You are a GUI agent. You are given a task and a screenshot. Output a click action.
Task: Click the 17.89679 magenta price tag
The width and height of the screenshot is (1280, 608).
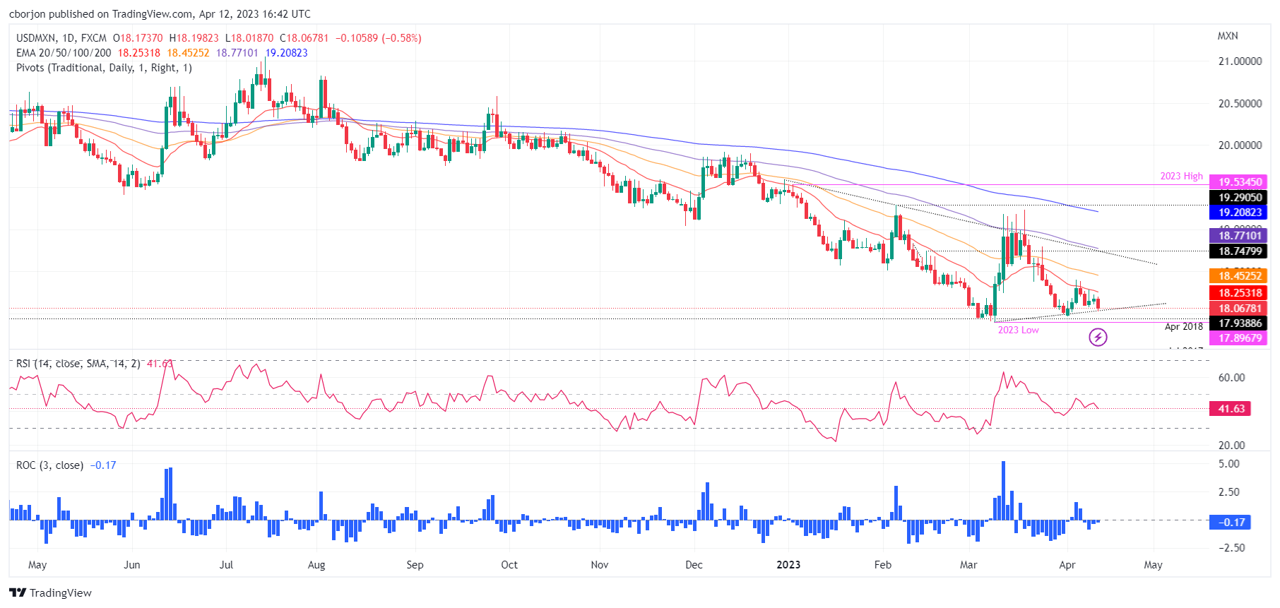tap(1240, 338)
